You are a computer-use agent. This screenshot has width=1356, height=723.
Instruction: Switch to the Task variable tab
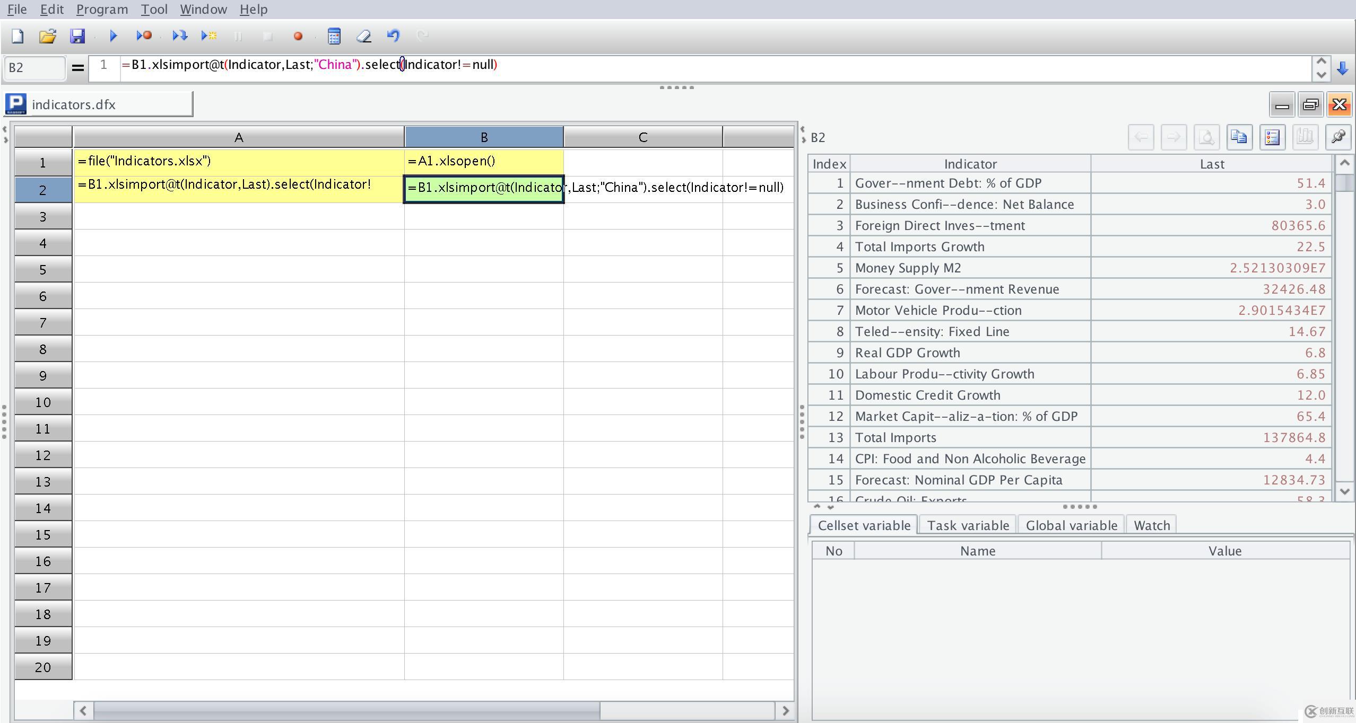[x=968, y=525]
